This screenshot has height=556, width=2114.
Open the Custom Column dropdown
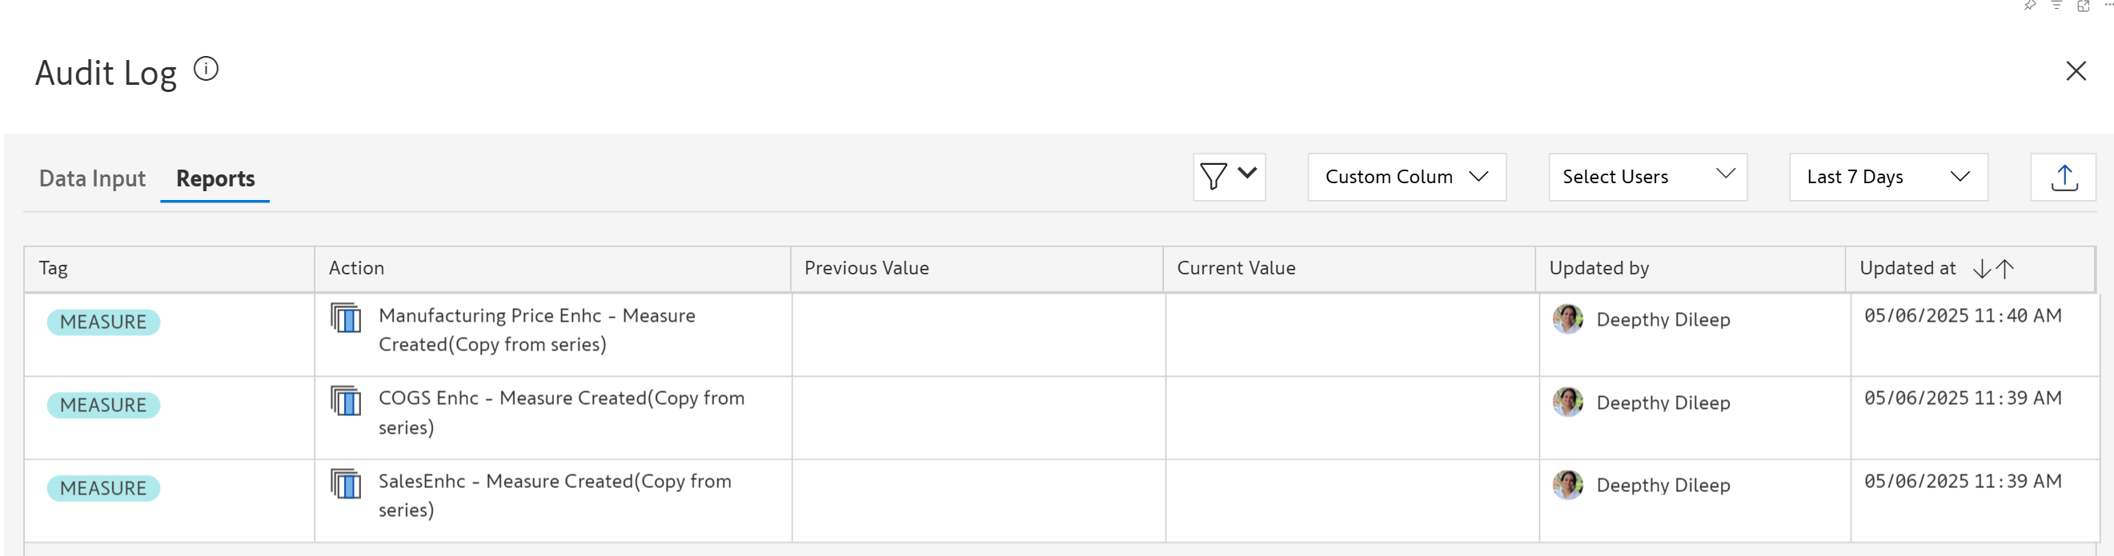(x=1406, y=177)
